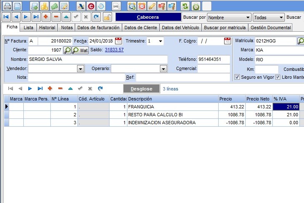Click the blue 'e' swirl icon
The width and height of the screenshot is (304, 203).
pos(101,6)
